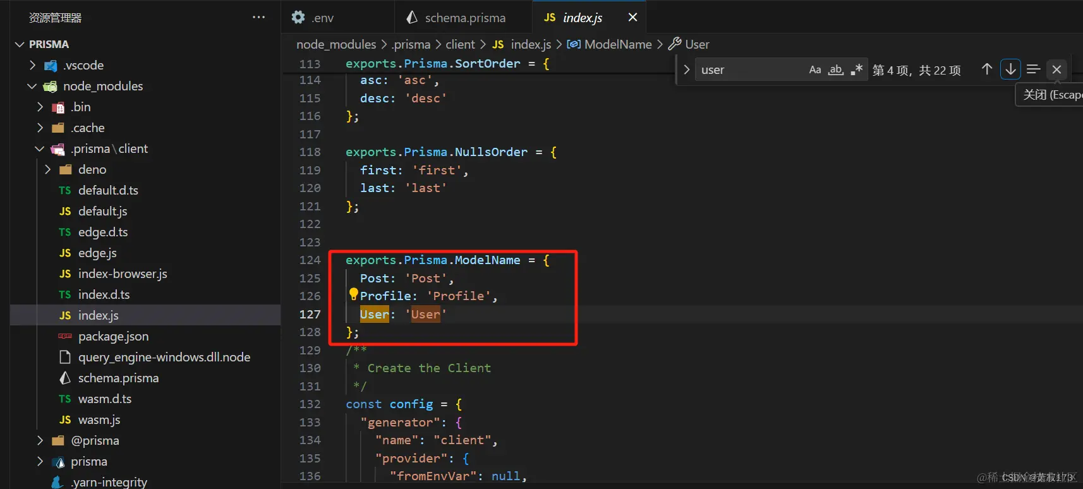Expand the .vscode folder
1083x489 pixels.
click(x=33, y=65)
